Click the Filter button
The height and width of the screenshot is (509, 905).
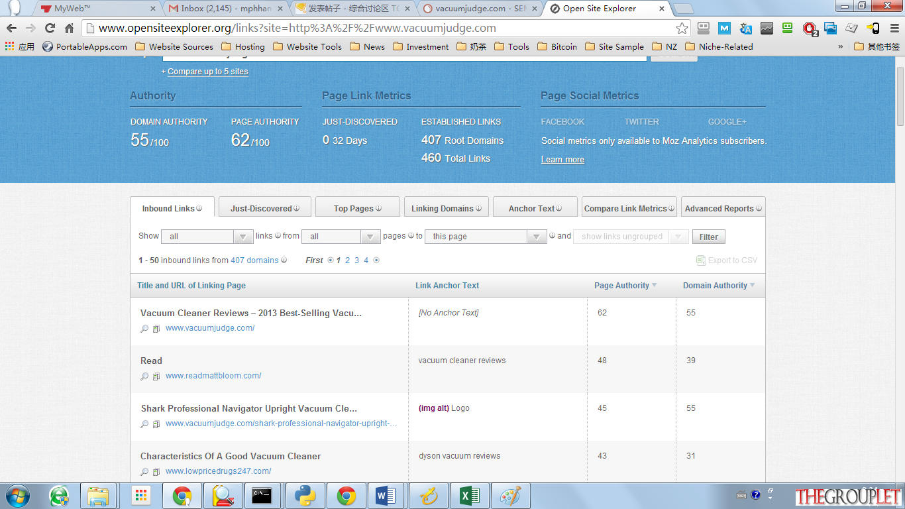point(709,237)
